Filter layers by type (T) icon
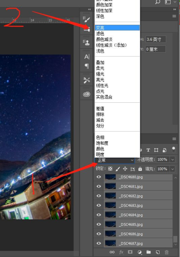Viewport: 180px width, 257px height. [148, 150]
